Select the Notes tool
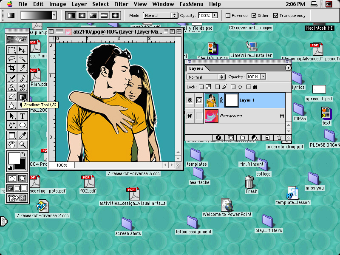 (12, 136)
